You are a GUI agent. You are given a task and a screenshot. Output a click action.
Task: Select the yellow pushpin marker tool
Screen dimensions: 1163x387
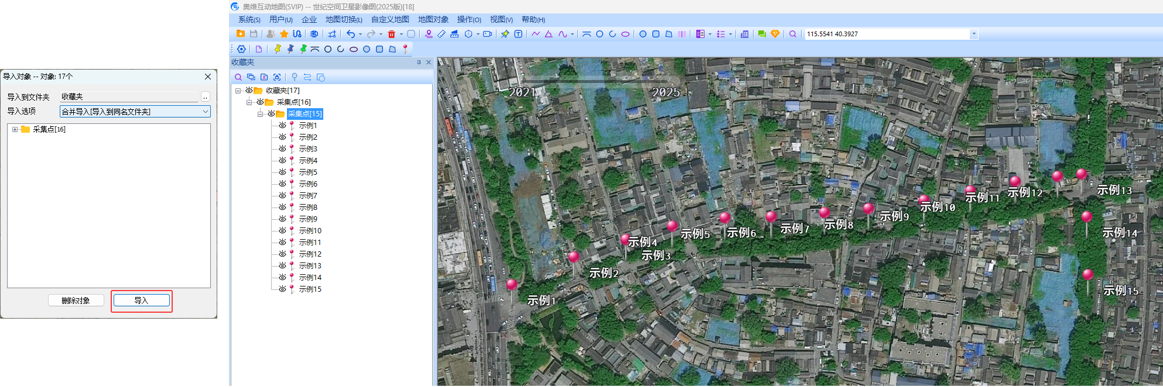pyautogui.click(x=278, y=49)
